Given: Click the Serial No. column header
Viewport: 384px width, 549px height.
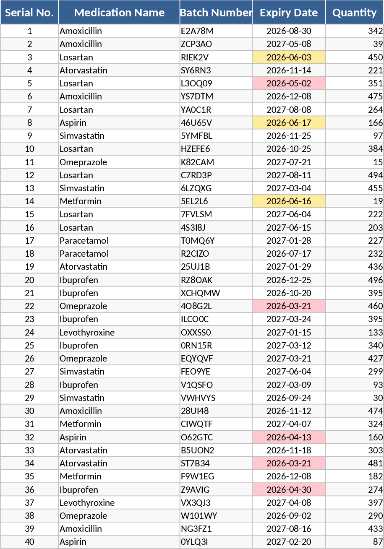Looking at the screenshot, I should (x=29, y=13).
